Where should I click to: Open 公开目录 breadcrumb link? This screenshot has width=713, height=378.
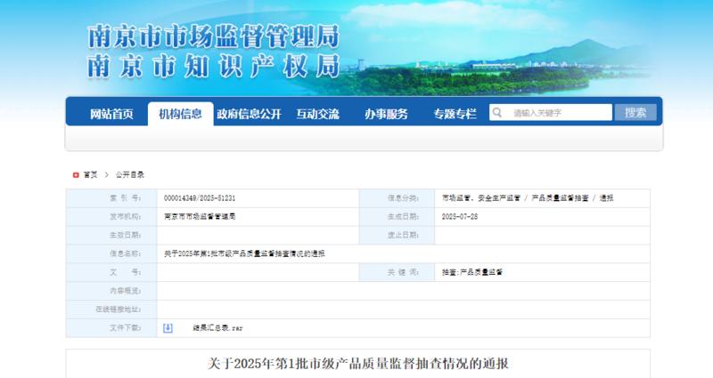point(129,174)
